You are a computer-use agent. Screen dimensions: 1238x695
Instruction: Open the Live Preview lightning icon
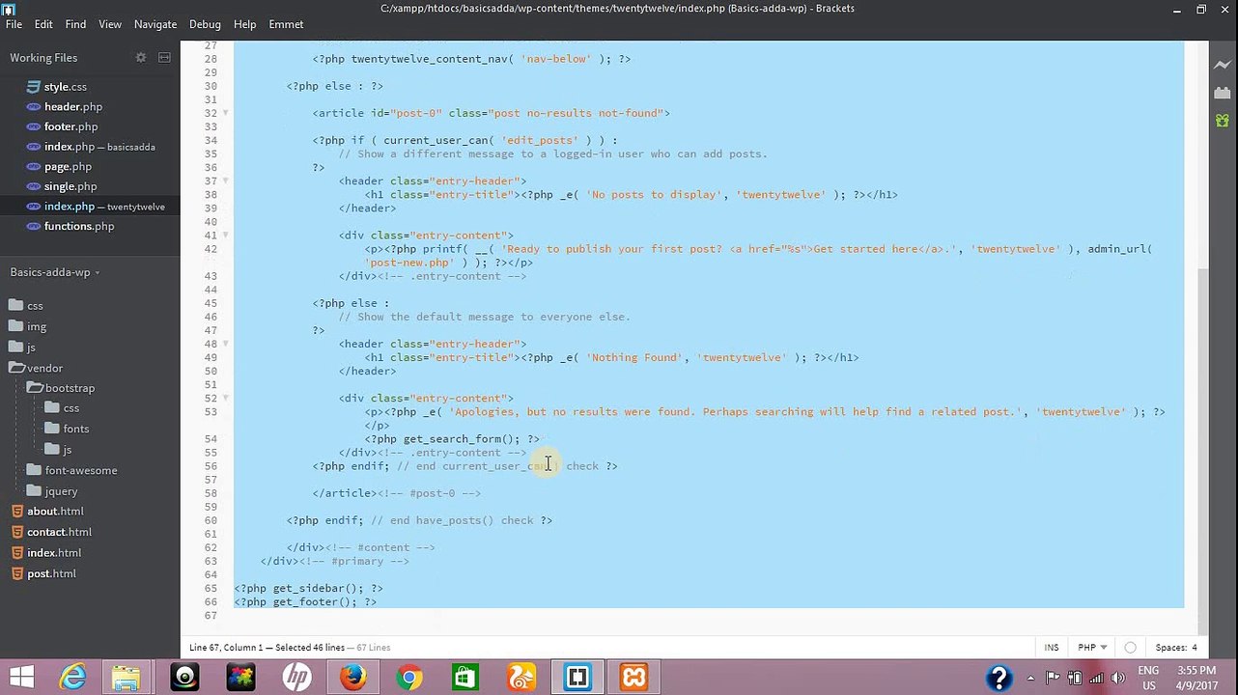click(x=1223, y=65)
